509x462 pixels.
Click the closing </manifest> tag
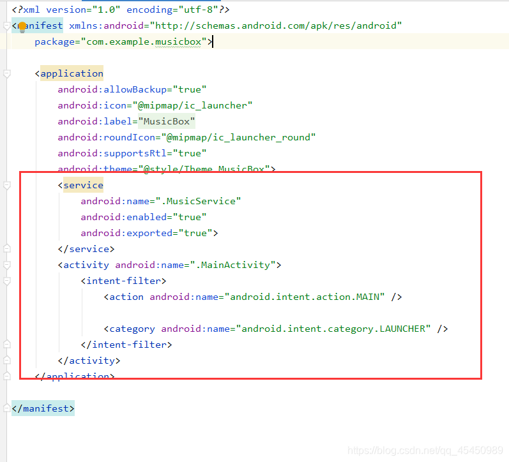43,408
